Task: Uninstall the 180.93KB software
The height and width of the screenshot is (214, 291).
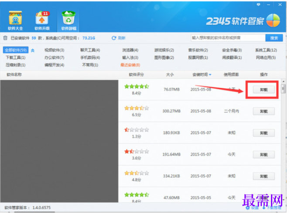Action: point(264,133)
